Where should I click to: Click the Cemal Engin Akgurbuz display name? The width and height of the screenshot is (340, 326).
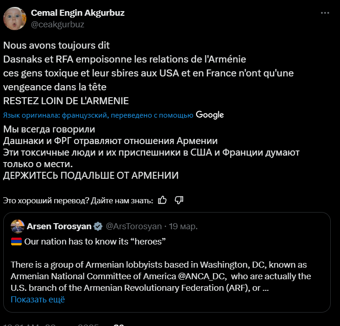(77, 13)
